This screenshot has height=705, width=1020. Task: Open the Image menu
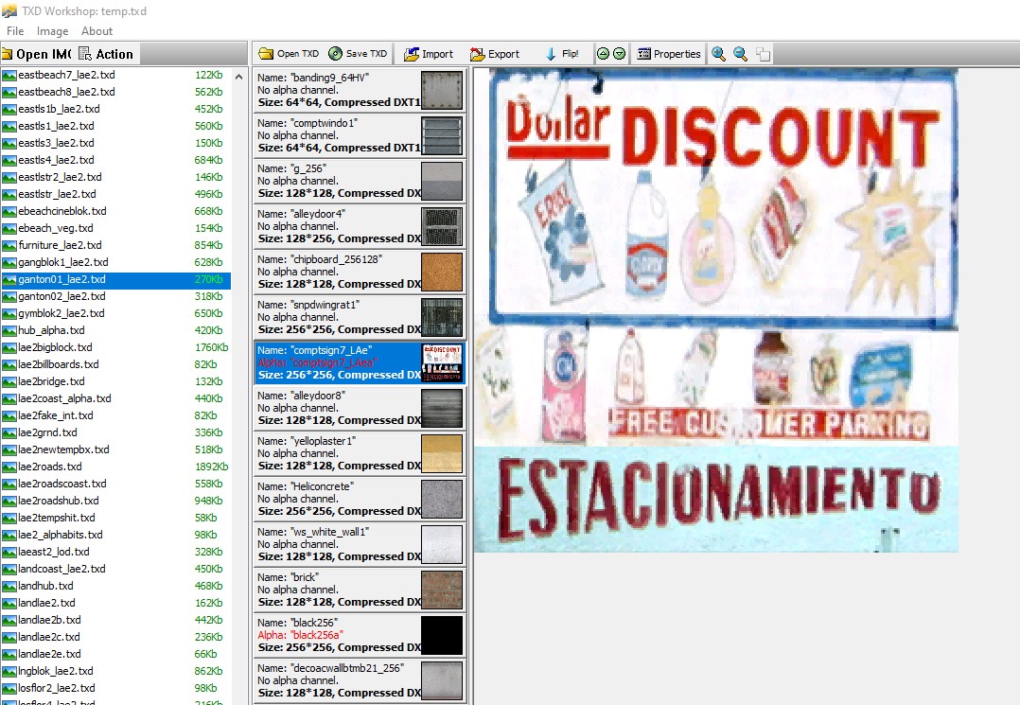(x=52, y=30)
